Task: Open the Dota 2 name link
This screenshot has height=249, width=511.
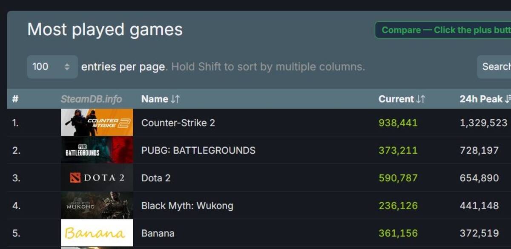Action: [x=156, y=178]
